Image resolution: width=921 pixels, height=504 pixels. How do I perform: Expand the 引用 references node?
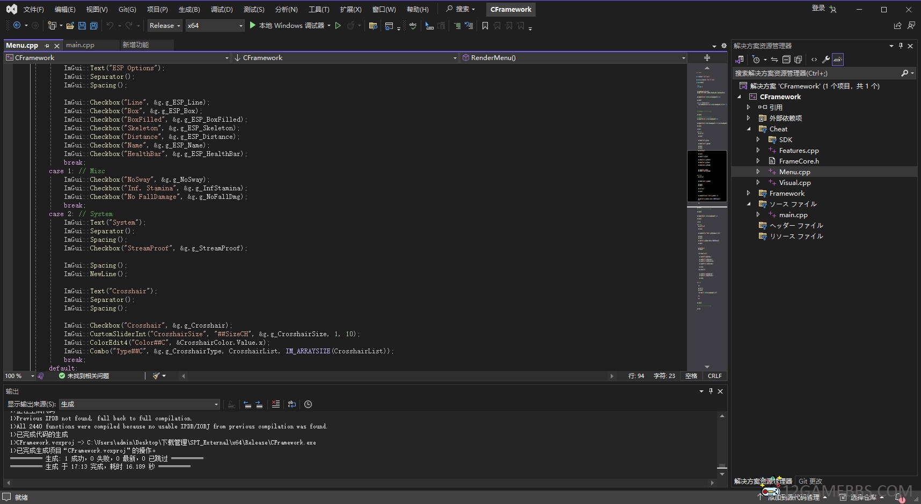(749, 107)
